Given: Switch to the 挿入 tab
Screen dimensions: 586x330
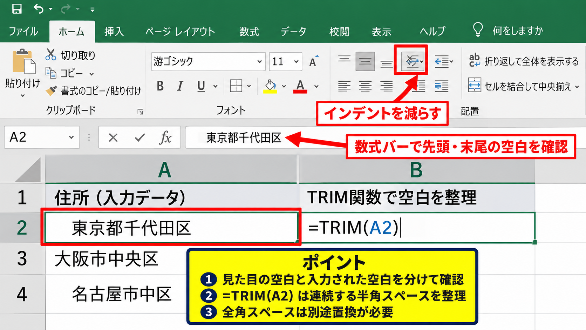Looking at the screenshot, I should coord(114,32).
